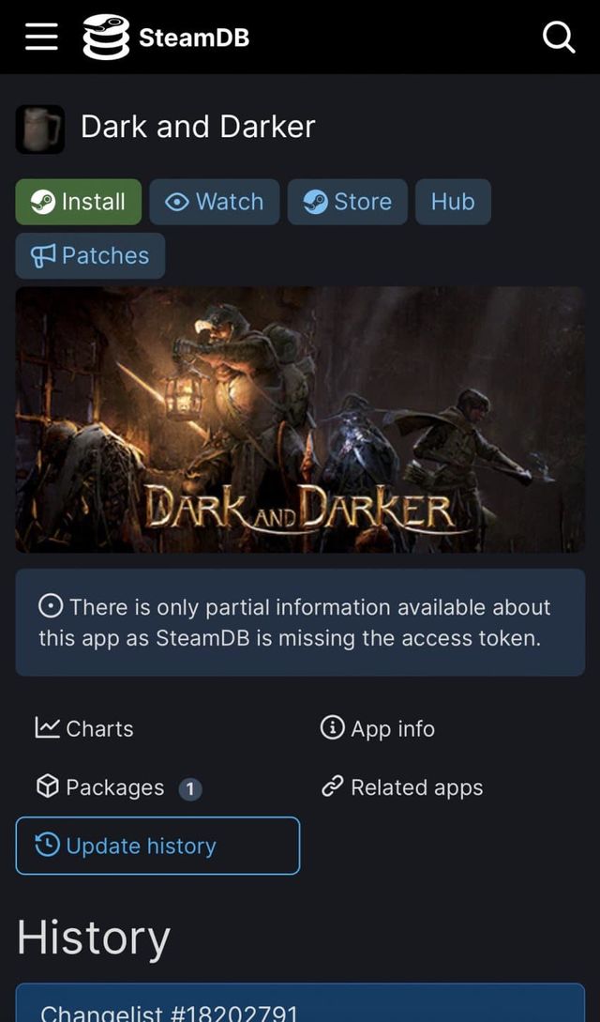Click the Dark and Darker page title

click(x=198, y=127)
